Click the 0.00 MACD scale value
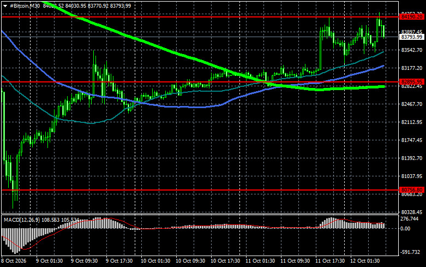Viewport: 426px width, 267px height. (x=405, y=229)
